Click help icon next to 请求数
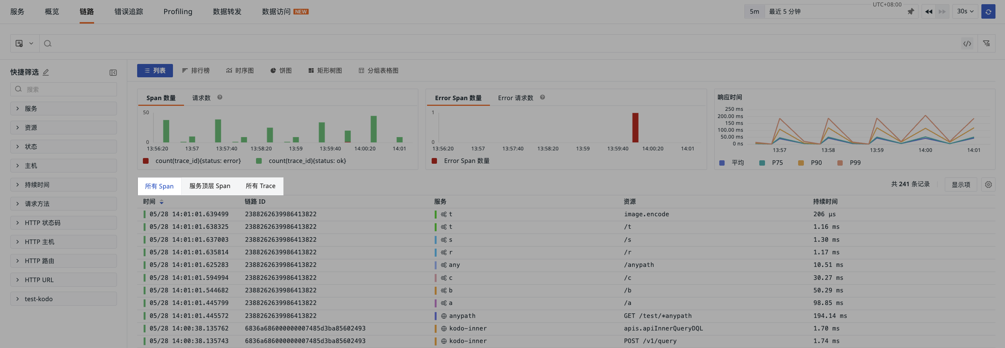The width and height of the screenshot is (1005, 348). pos(220,97)
